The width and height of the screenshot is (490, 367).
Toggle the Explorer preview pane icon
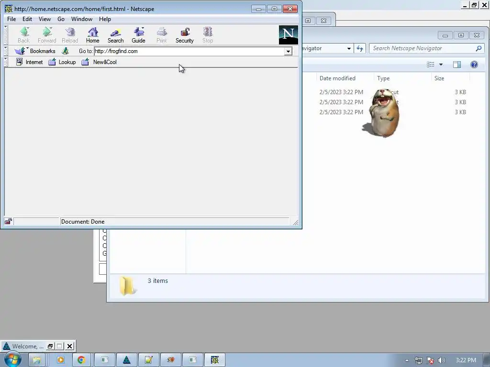pyautogui.click(x=457, y=65)
